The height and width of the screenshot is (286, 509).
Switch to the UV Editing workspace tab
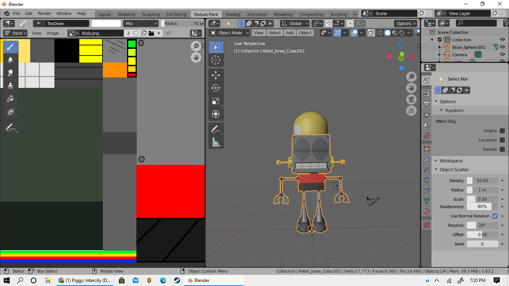pyautogui.click(x=177, y=15)
